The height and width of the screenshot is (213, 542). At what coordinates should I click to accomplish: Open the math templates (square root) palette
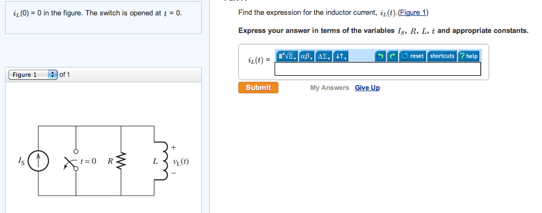(x=287, y=56)
